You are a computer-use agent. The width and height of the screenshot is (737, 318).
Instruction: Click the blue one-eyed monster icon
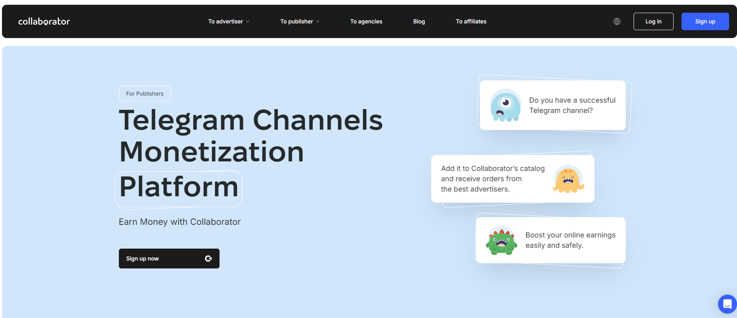point(506,105)
